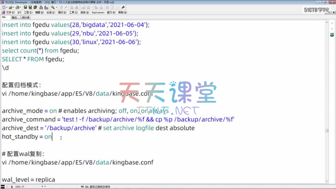Click the wrench Preferences icon

[123, 7]
